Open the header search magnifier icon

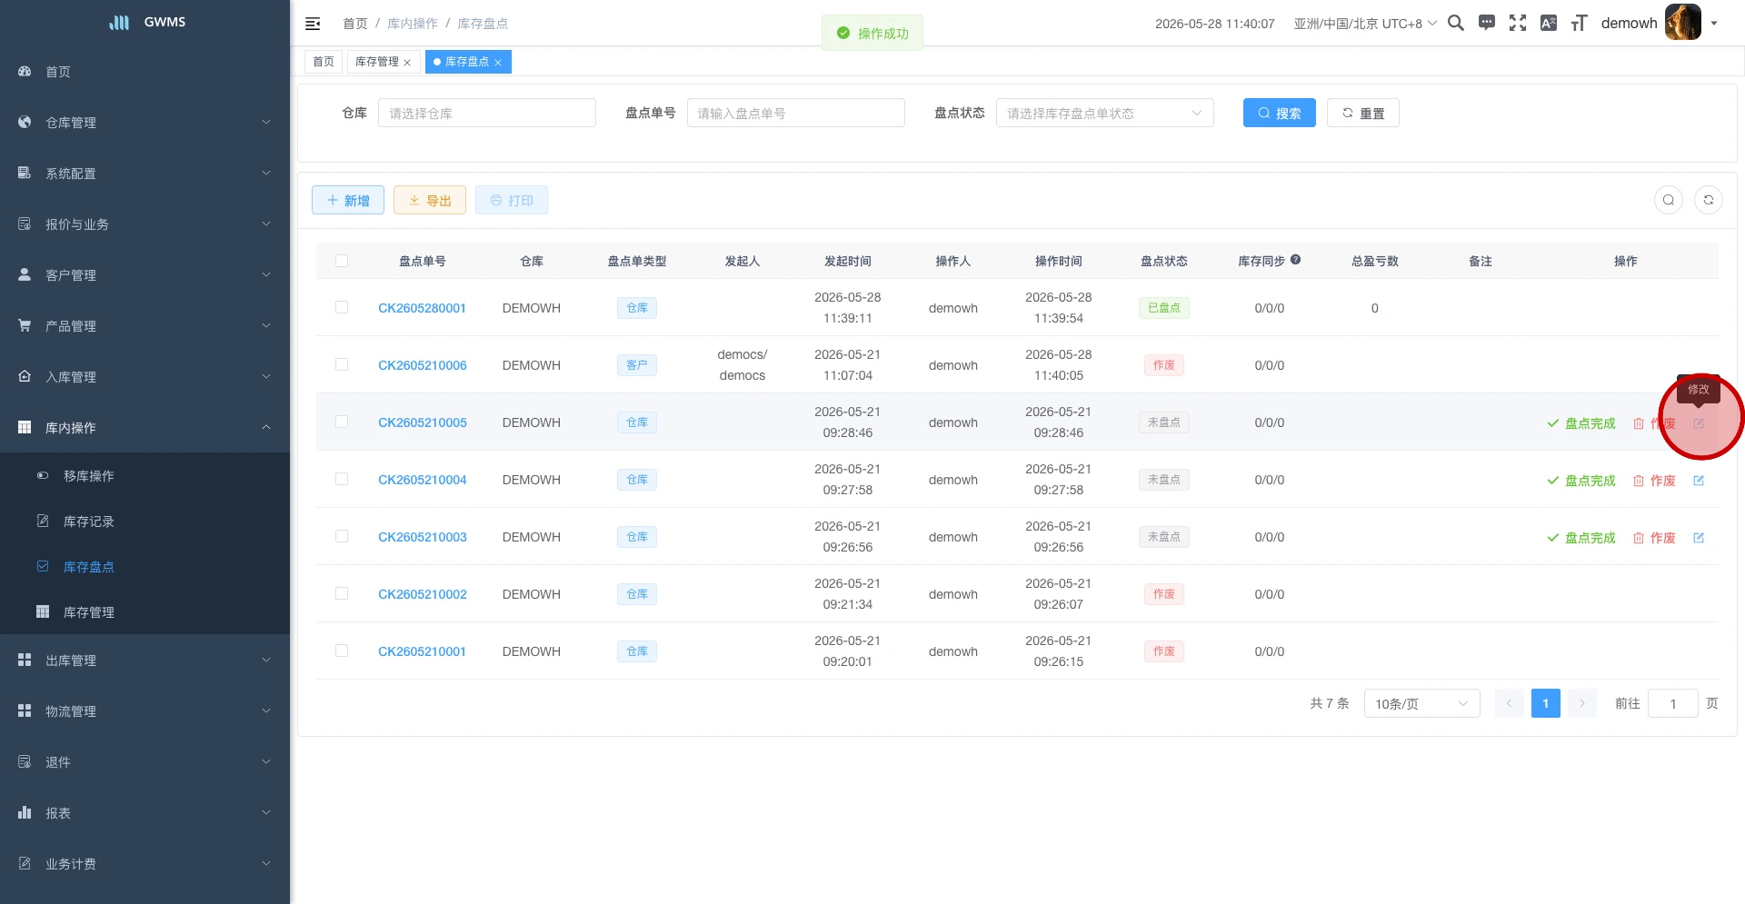pyautogui.click(x=1456, y=23)
